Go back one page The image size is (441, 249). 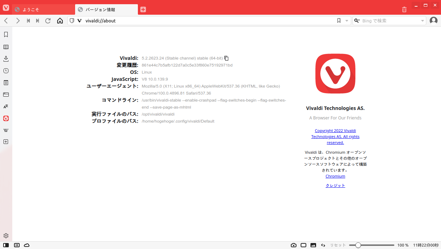tap(6, 21)
